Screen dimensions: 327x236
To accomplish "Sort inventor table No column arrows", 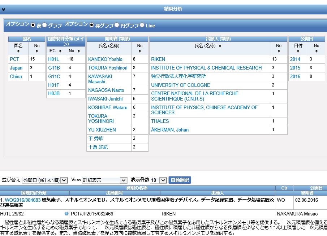I will (x=140, y=51).
